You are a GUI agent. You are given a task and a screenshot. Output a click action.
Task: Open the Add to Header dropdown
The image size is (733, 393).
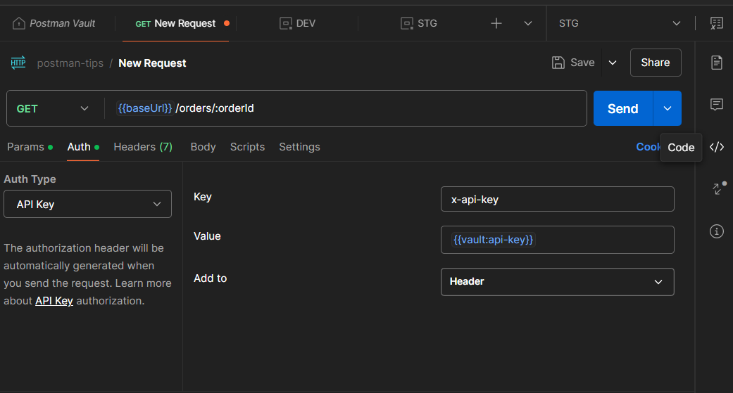coord(557,282)
